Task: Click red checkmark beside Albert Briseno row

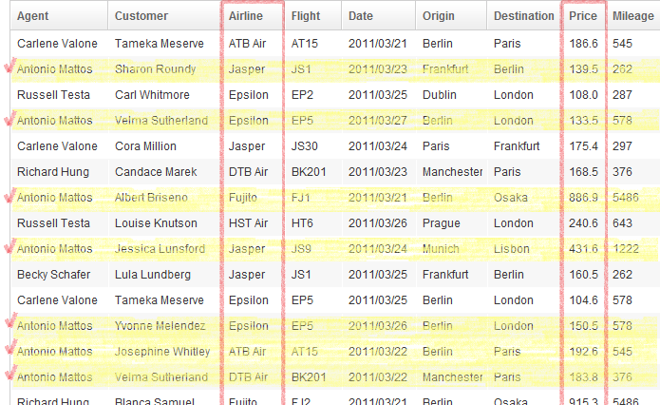Action: (10, 195)
